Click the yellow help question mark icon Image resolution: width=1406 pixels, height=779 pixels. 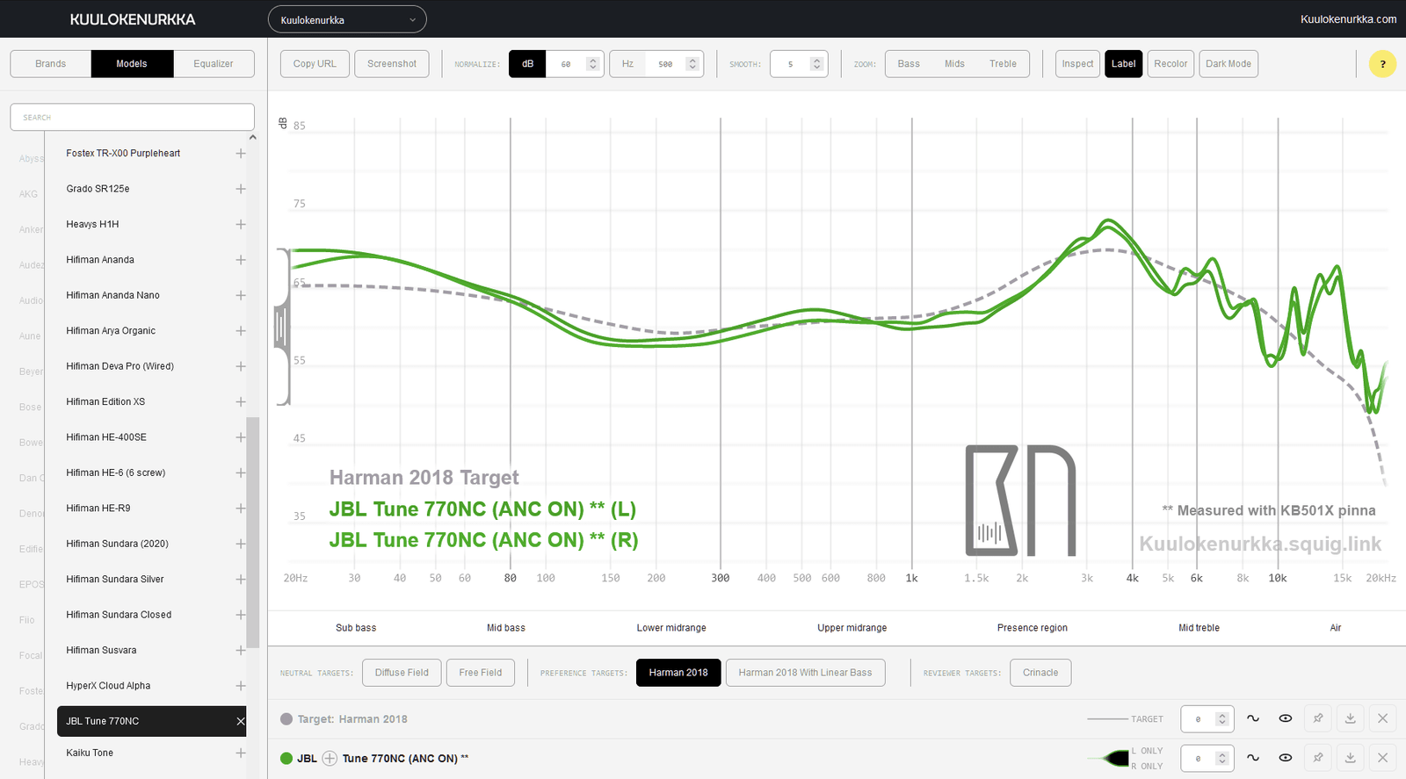[1382, 64]
